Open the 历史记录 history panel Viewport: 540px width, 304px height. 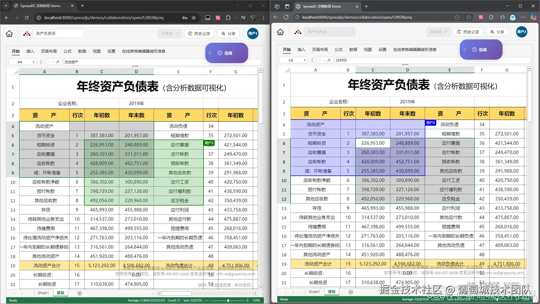point(199,33)
